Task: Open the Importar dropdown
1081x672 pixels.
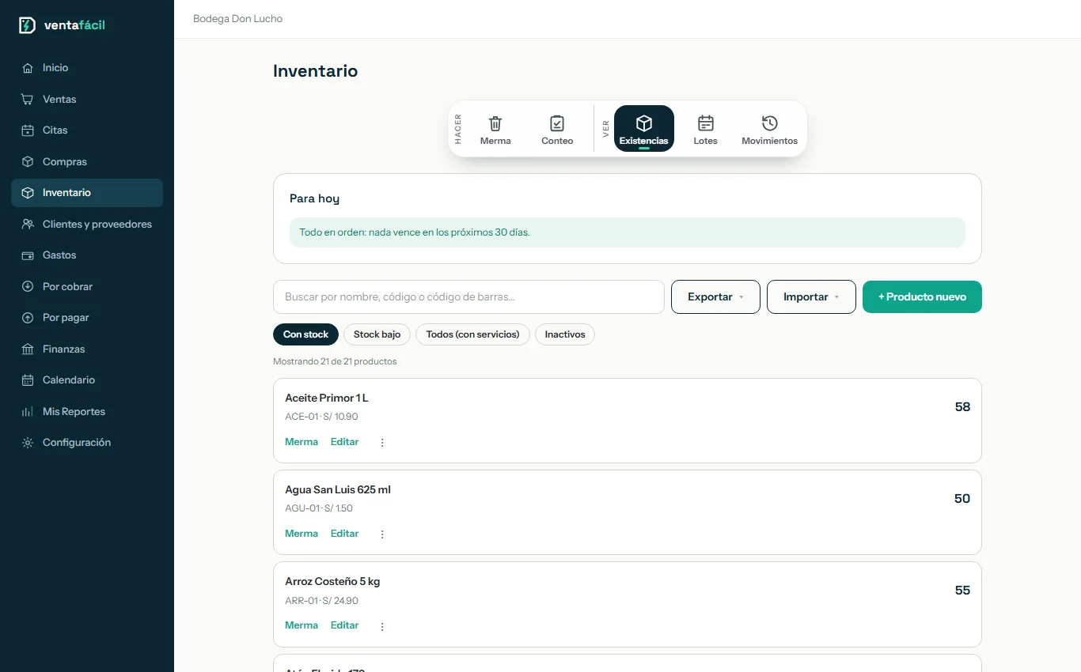Action: pyautogui.click(x=811, y=297)
